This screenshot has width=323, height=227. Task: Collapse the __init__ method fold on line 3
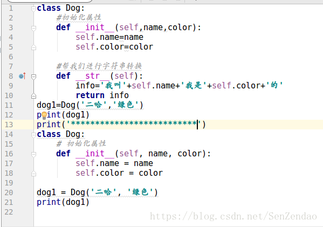click(x=33, y=28)
